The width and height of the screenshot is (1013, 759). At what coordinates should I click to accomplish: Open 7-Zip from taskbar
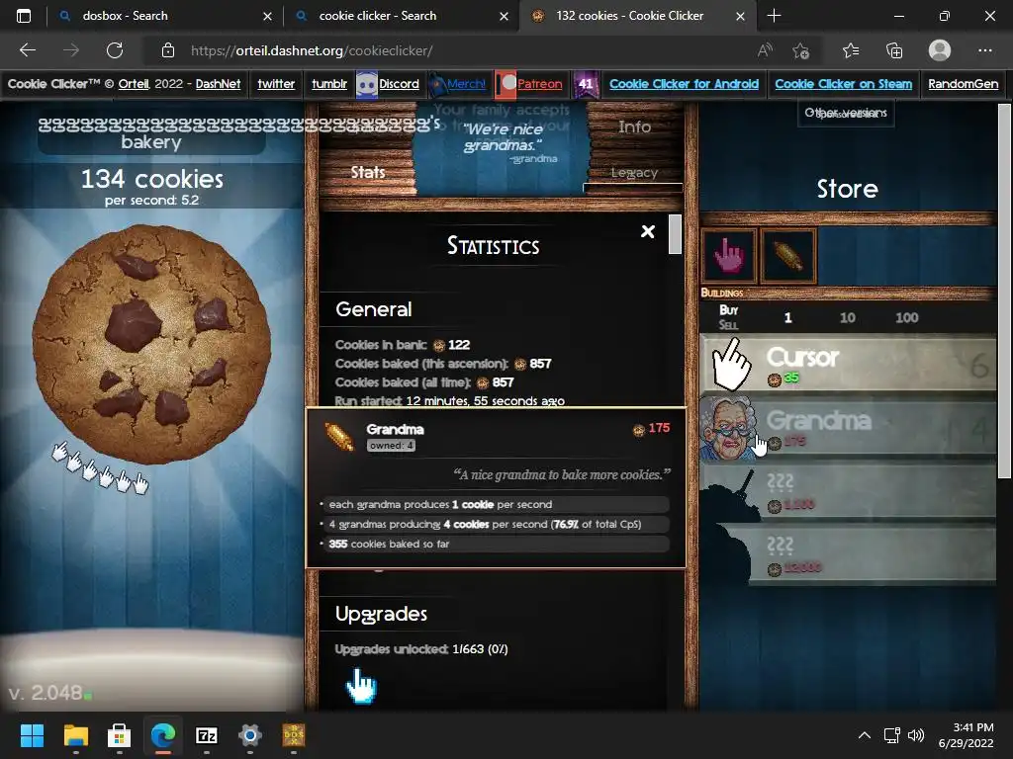pos(207,735)
